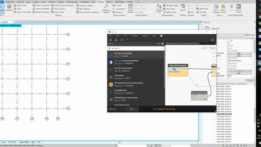Close the Level 20 view tab
Screen dimensions: 261x147
tap(13, 22)
